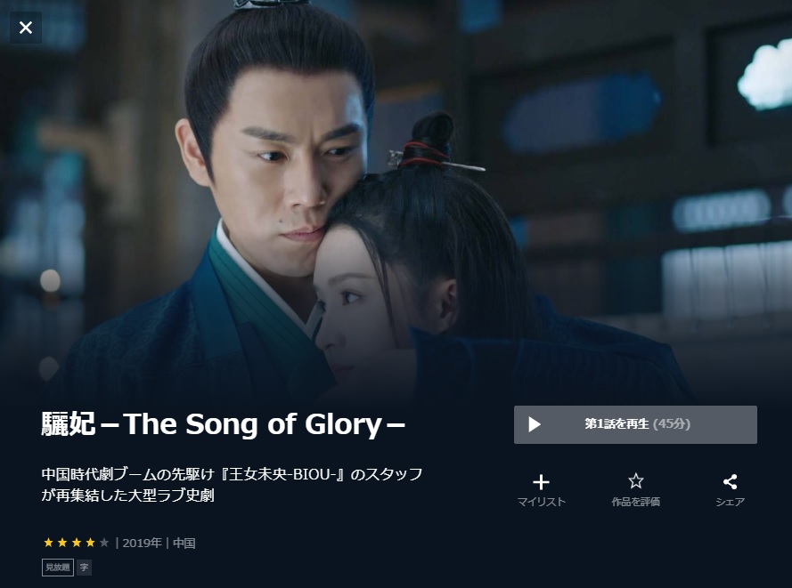Add to My List plus icon
Viewport: 792px width, 588px height.
(541, 482)
